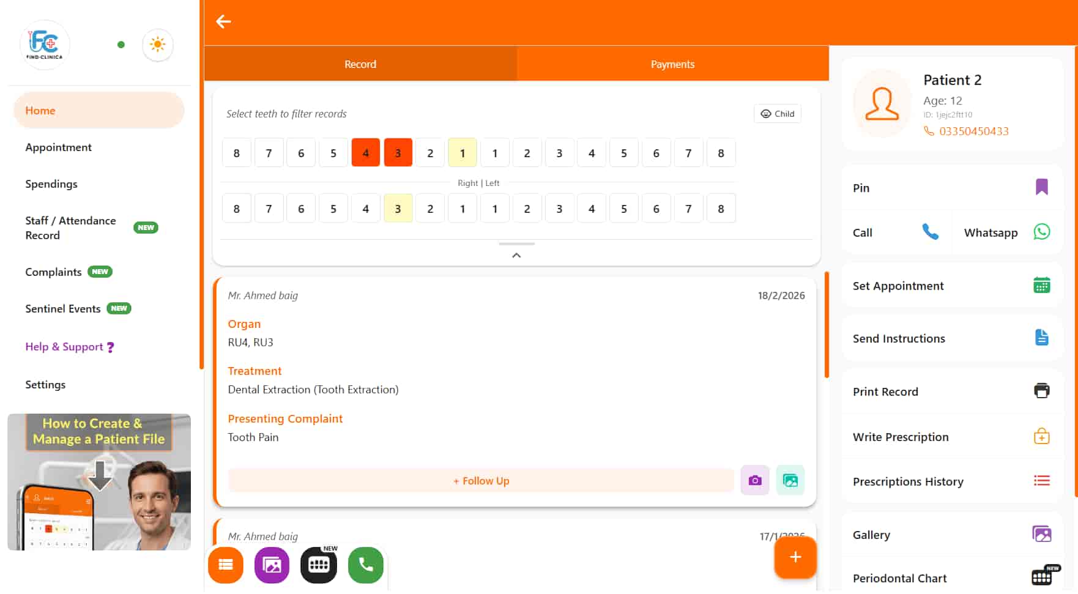Collapse the teeth filter panel chevron
1078x594 pixels.
pos(516,255)
